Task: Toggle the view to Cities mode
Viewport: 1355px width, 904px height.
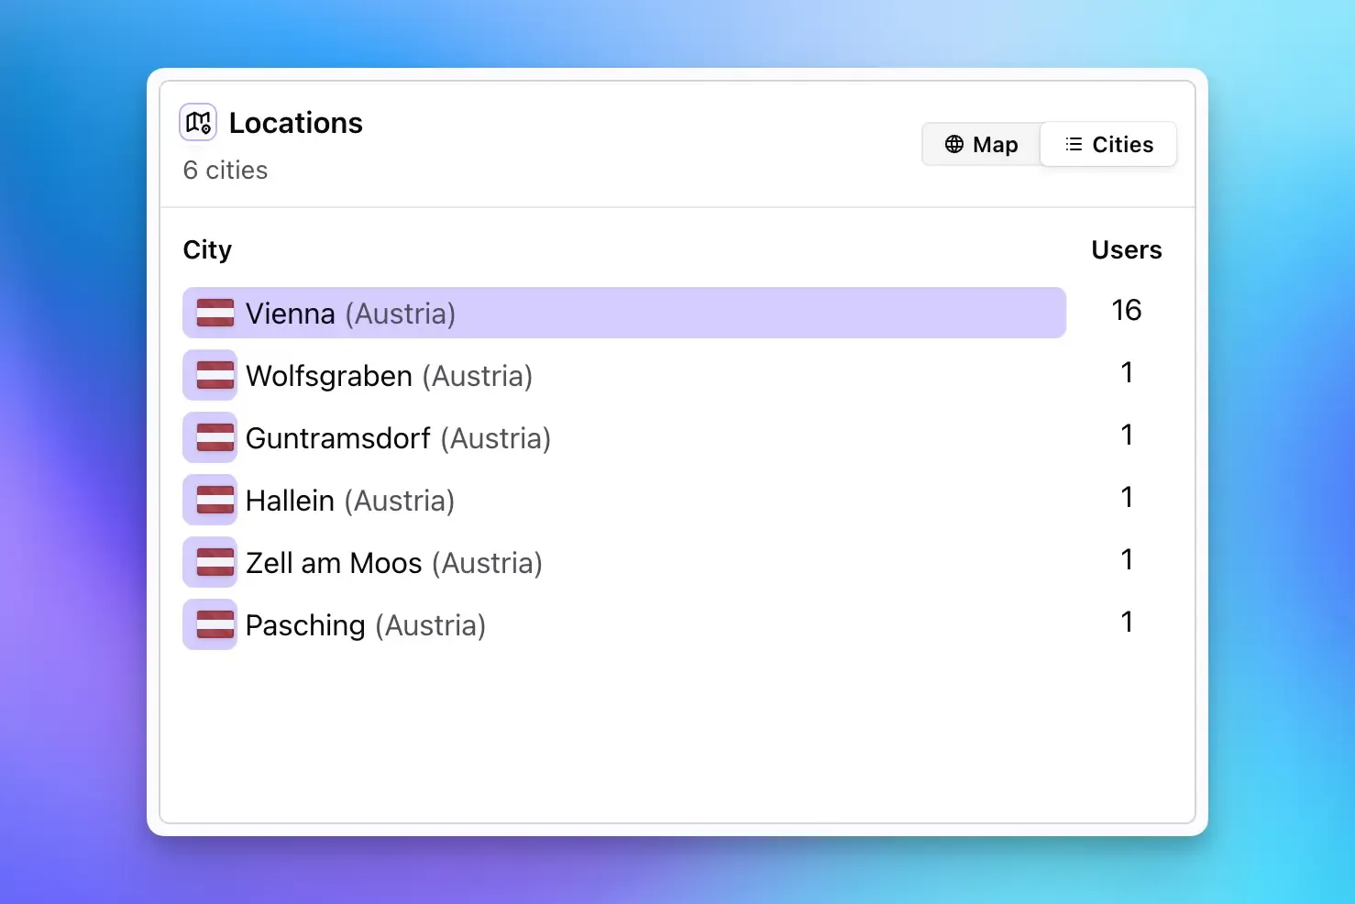Action: (x=1108, y=144)
